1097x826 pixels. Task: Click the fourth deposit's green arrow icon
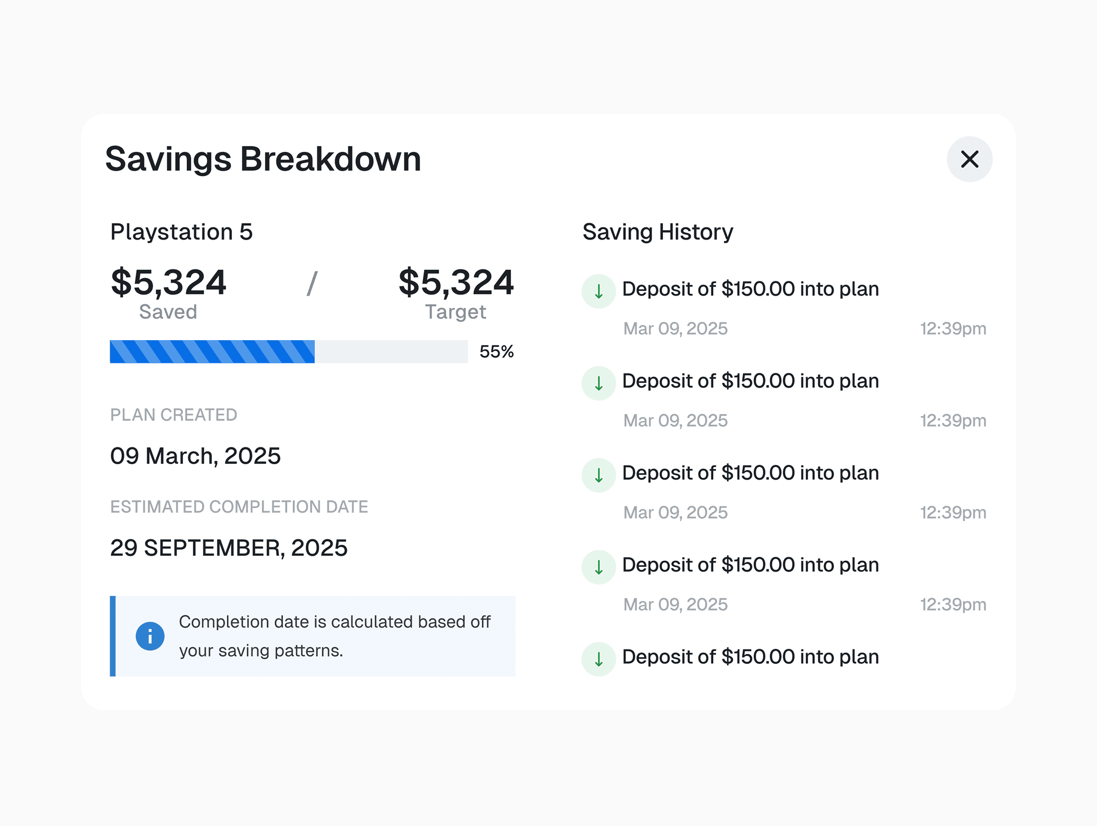(x=598, y=567)
